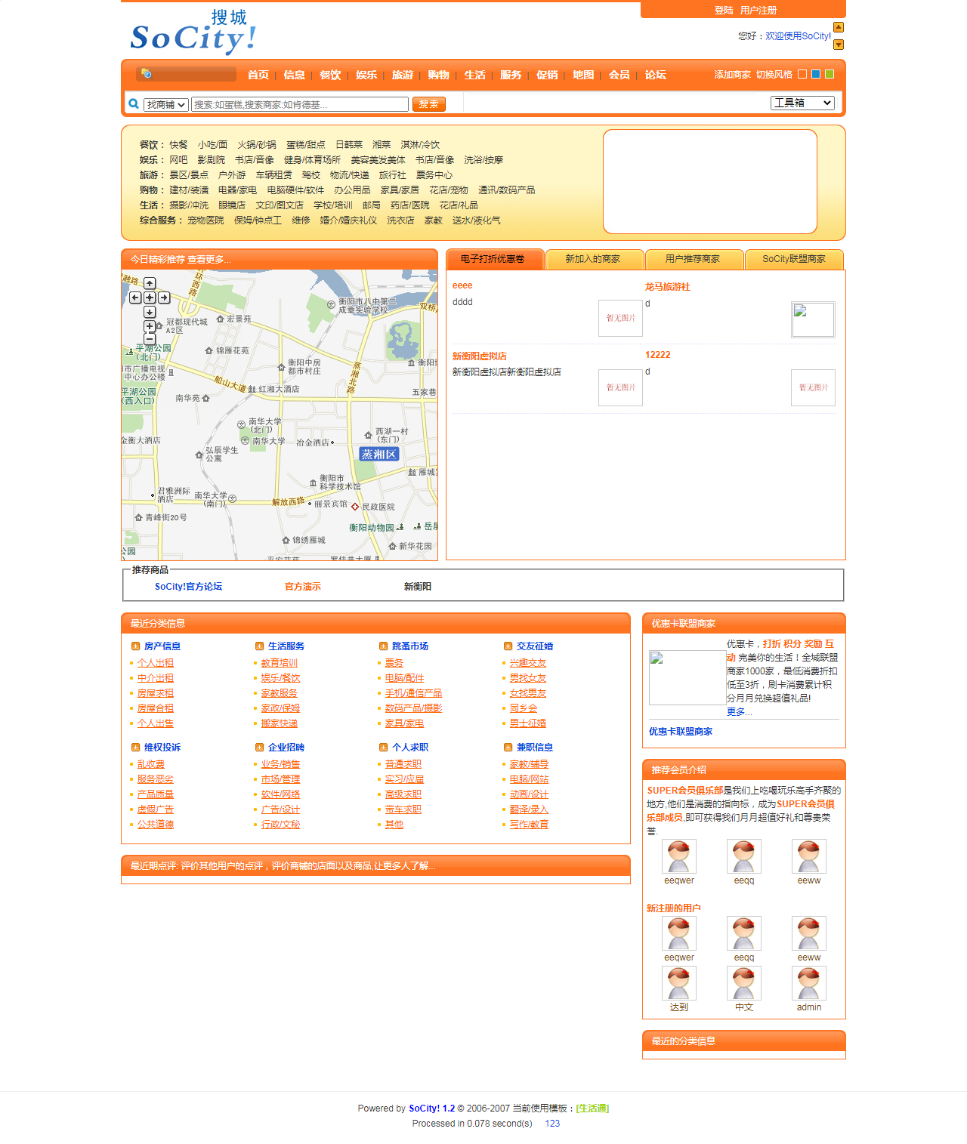Switch to the orange theme swatch

[x=802, y=74]
